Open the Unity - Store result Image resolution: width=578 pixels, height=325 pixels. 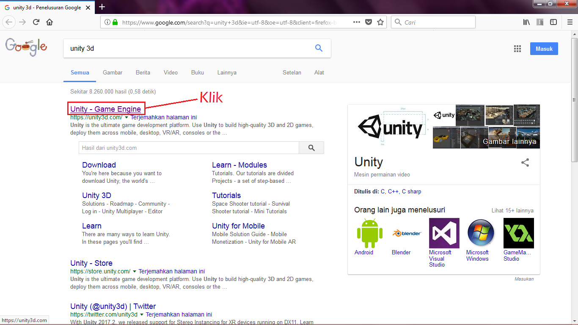click(91, 263)
